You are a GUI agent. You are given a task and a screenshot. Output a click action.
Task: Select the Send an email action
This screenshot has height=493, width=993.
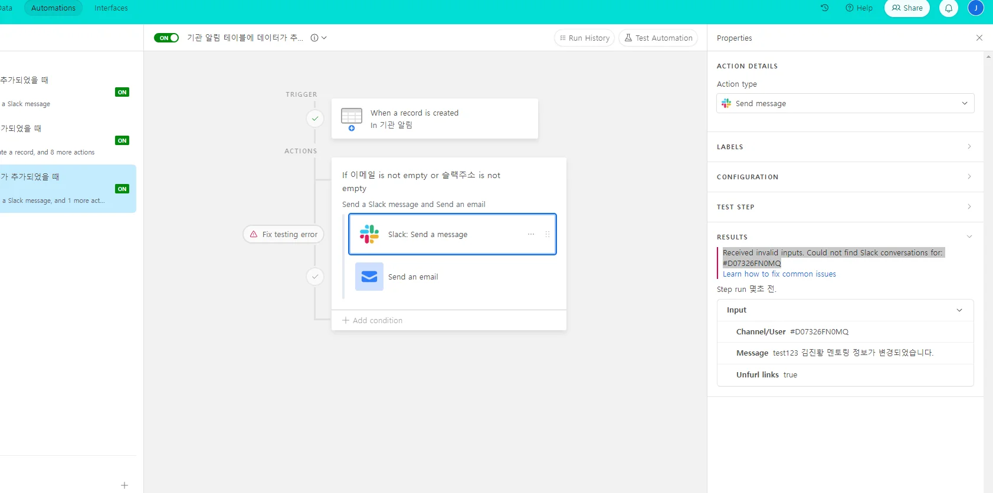[x=453, y=277]
